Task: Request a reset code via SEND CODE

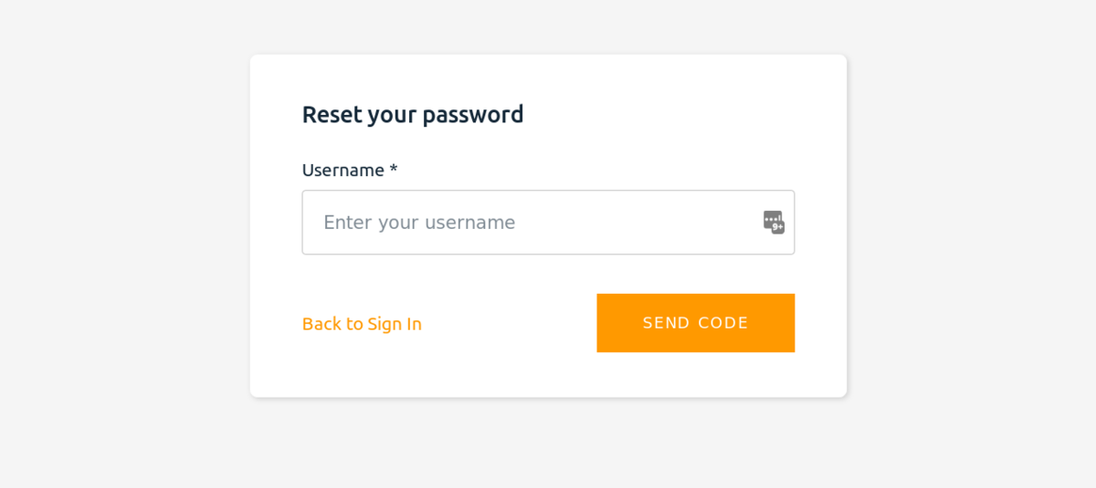Action: click(x=695, y=323)
